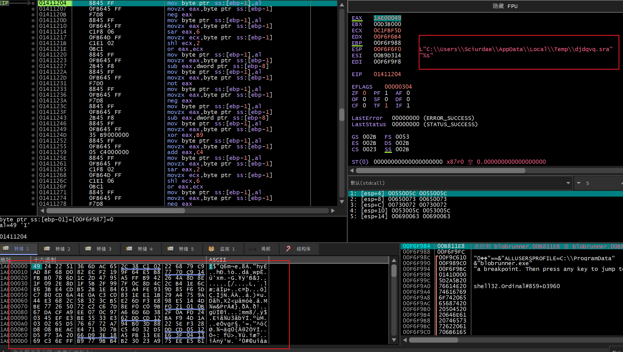Select EAX register value 1AE00049
623x352 pixels.
387,18
